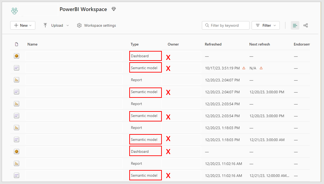Viewport: 324px width, 184px height.
Task: Click the refresh warning triangle after 3:51:19 PM
Action: point(244,68)
